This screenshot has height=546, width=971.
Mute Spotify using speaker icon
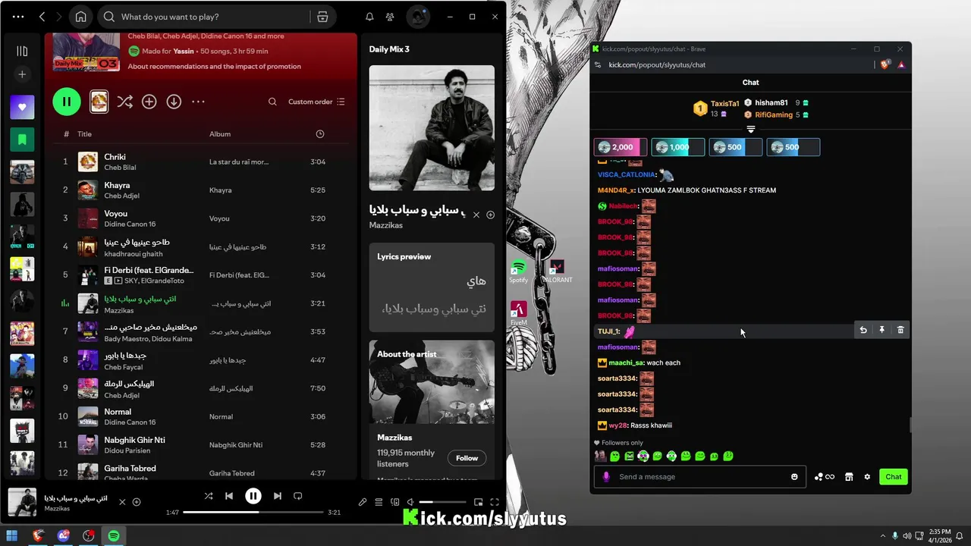coord(410,502)
